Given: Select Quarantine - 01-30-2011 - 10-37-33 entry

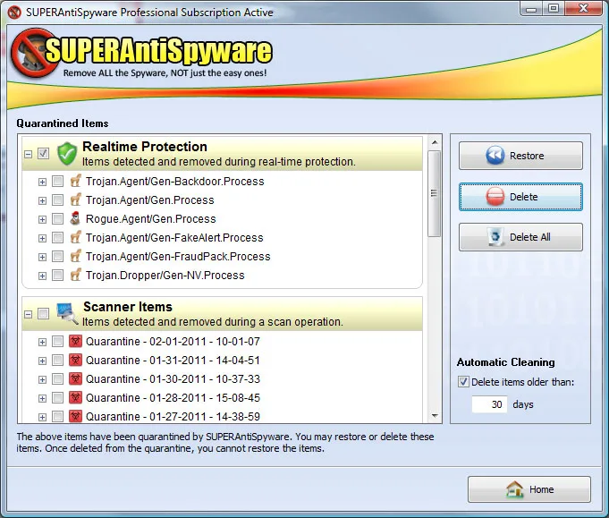Looking at the screenshot, I should (173, 378).
